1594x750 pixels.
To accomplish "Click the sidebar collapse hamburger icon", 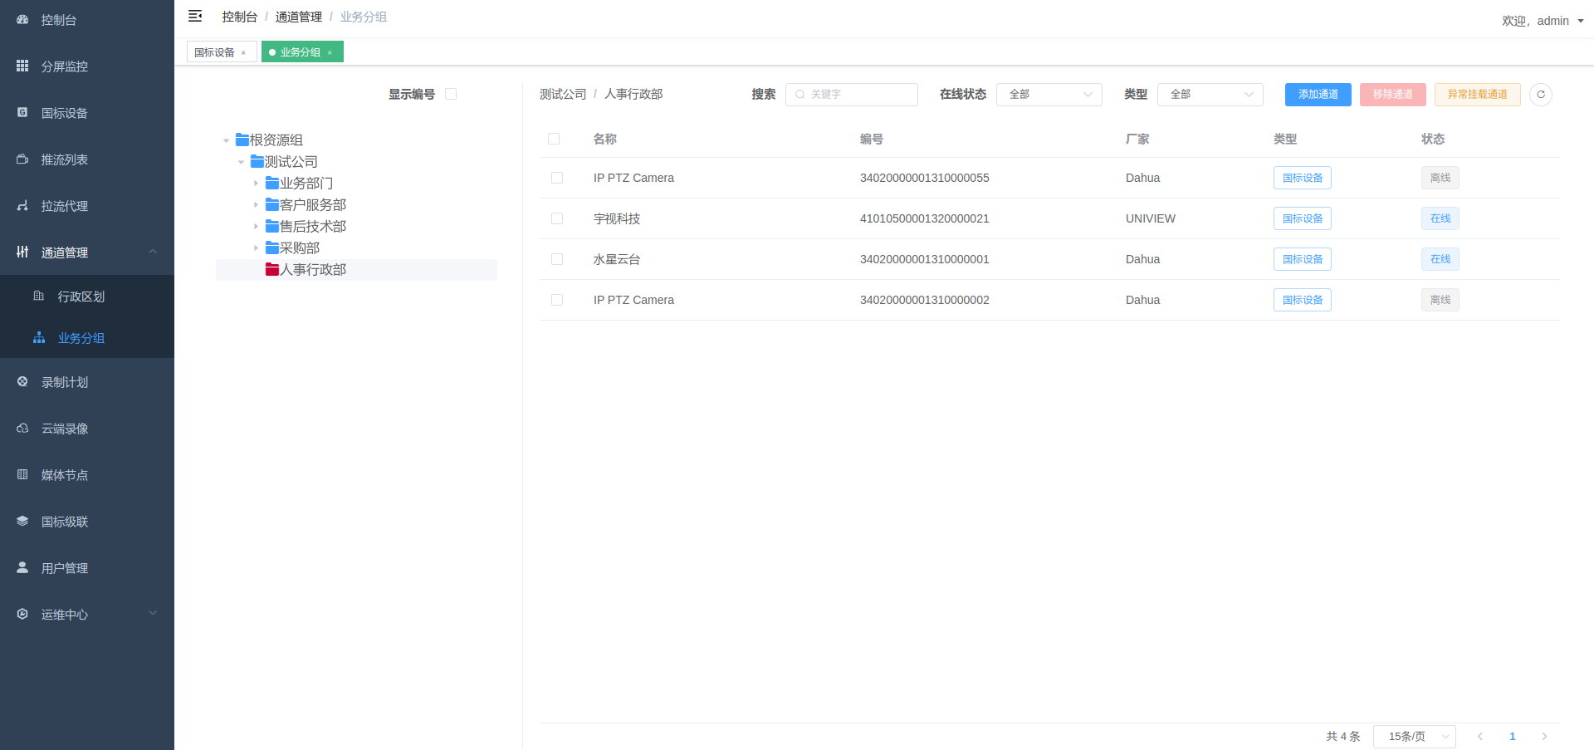I will [195, 17].
